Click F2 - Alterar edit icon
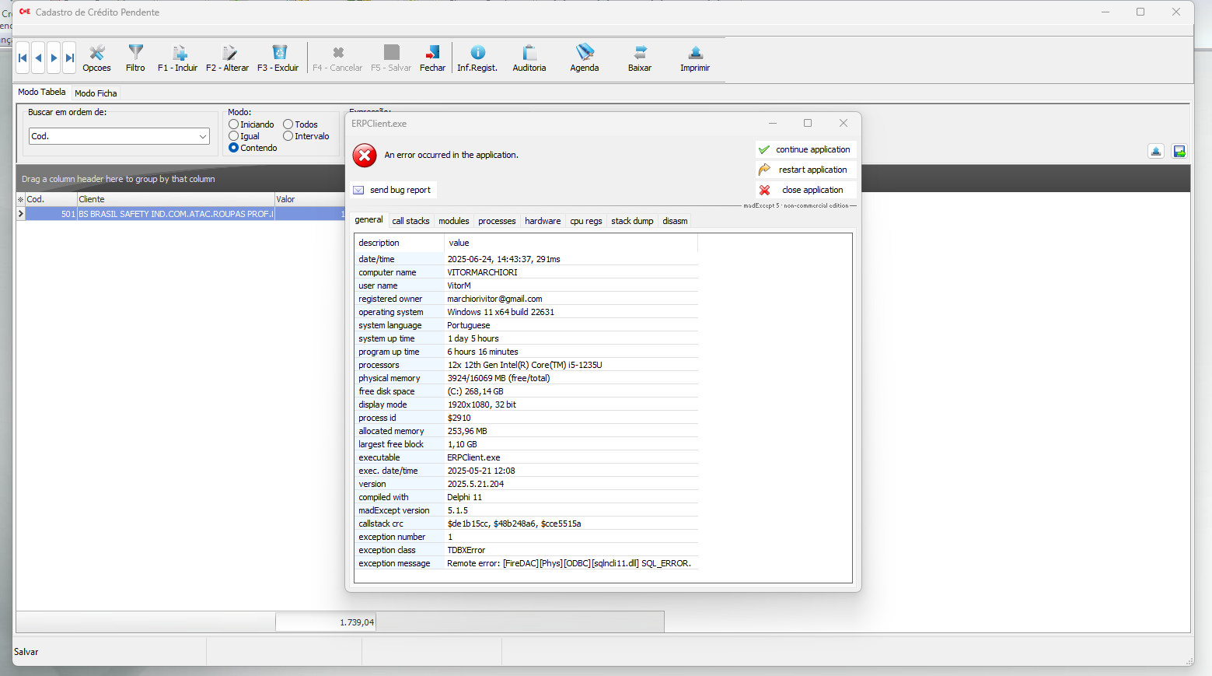The height and width of the screenshot is (676, 1212). click(229, 53)
